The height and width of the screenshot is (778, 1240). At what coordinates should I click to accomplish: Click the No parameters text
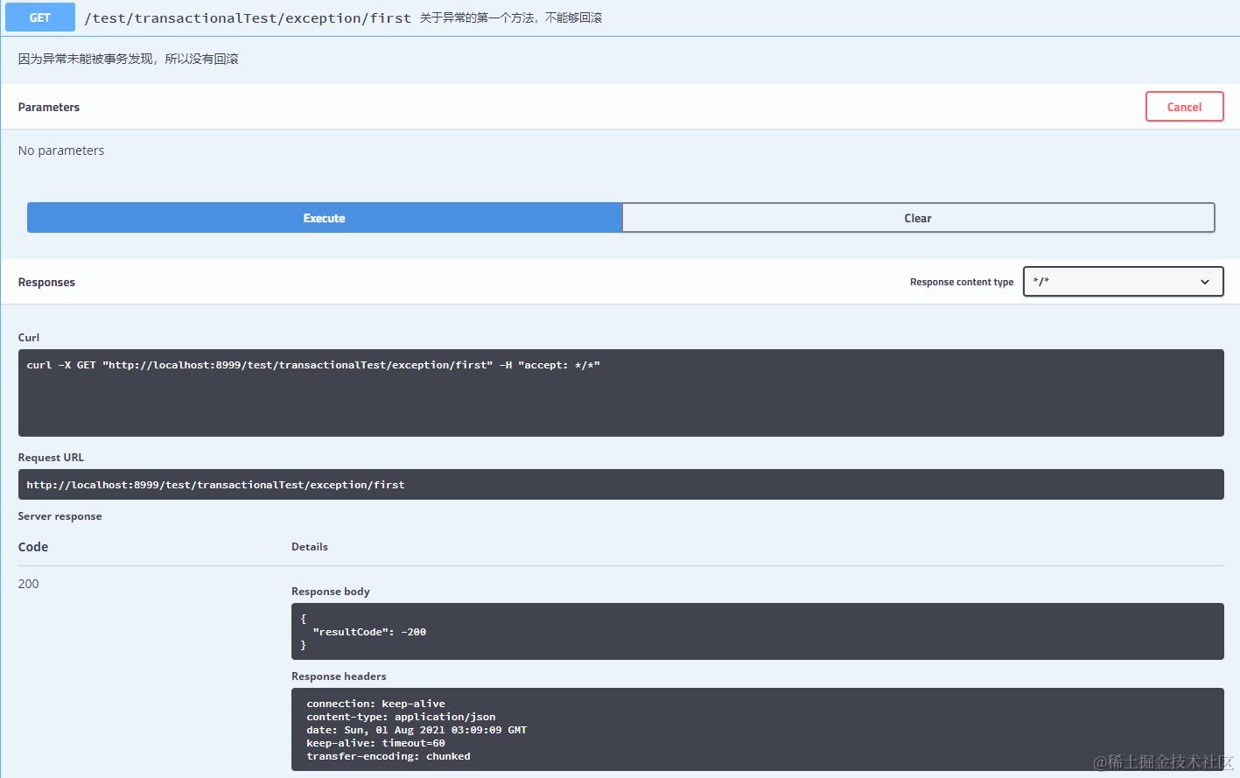click(61, 151)
